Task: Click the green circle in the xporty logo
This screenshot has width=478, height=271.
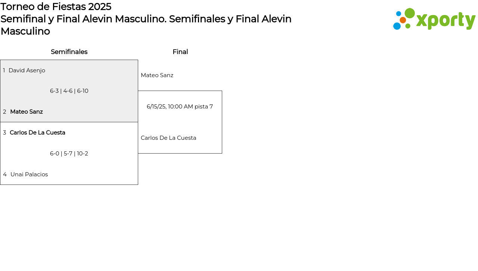Action: click(410, 13)
